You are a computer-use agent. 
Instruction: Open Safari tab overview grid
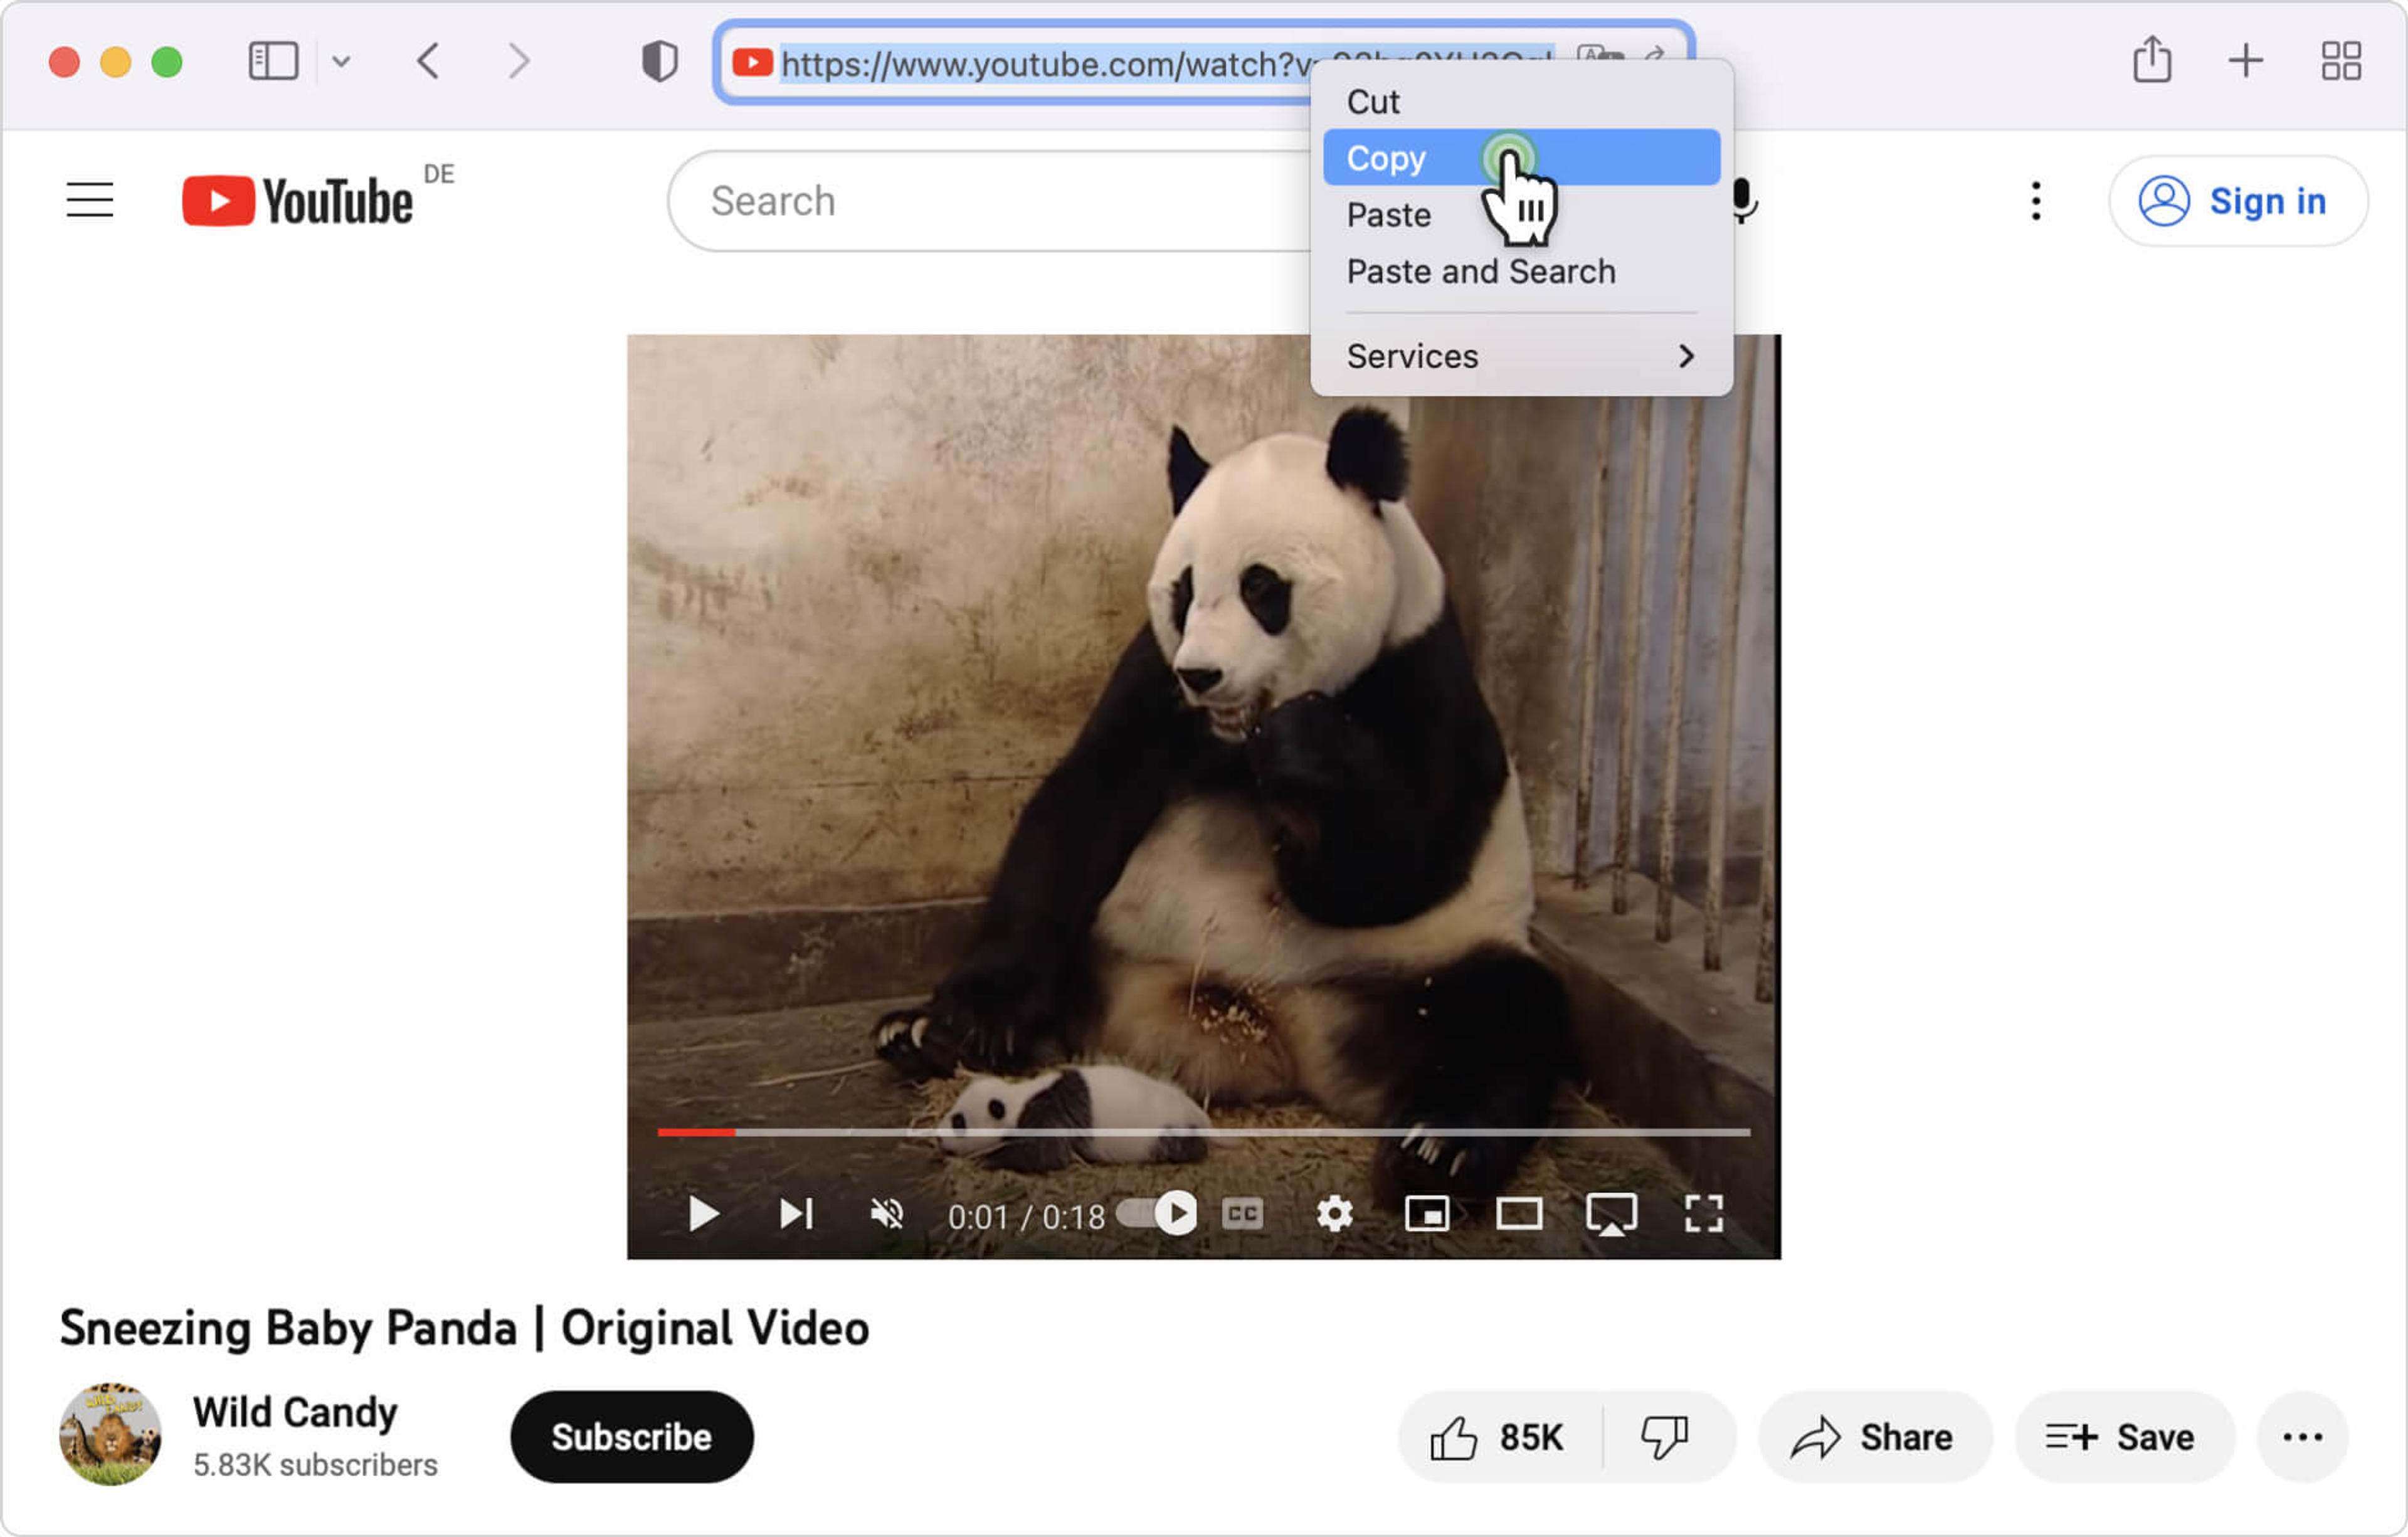(x=2340, y=61)
